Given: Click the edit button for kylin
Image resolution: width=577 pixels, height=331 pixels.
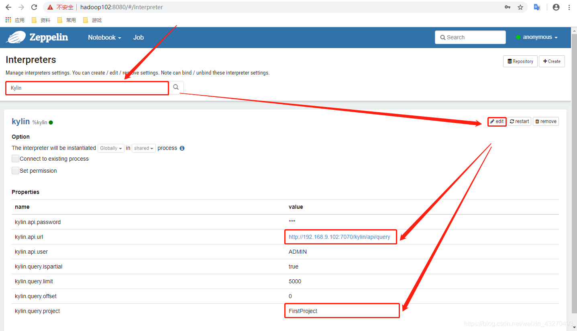Looking at the screenshot, I should pyautogui.click(x=497, y=121).
